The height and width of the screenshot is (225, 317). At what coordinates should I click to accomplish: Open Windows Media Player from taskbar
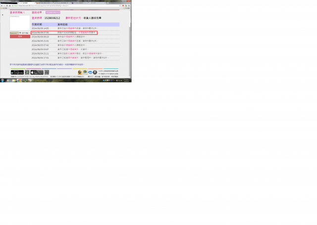[x=8, y=80]
